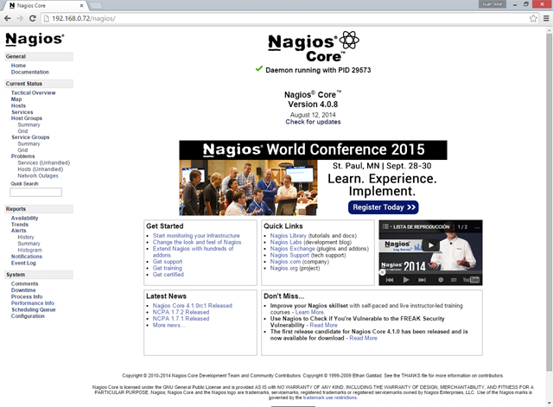The image size is (553, 407).
Task: Open the Chrome hamburger menu
Action: tap(546, 18)
